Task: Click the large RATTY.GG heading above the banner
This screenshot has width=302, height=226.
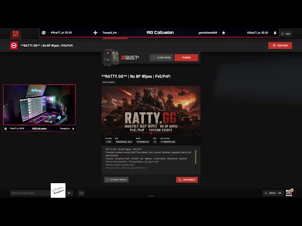Action: 136,76
